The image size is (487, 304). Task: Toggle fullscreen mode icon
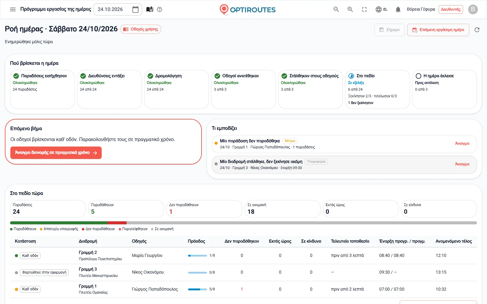[364, 9]
